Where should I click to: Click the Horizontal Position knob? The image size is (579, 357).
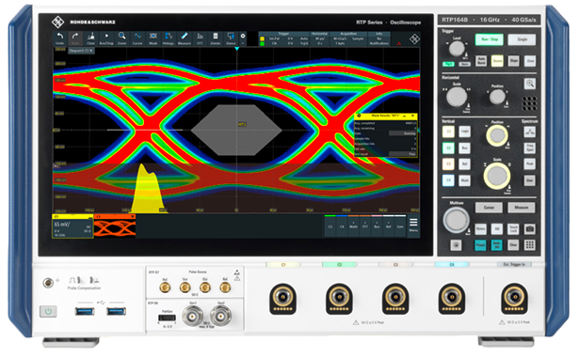pos(497,97)
